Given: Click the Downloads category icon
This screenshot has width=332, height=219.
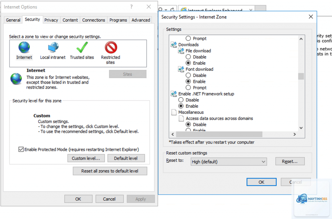Looking at the screenshot, I should pos(174,45).
